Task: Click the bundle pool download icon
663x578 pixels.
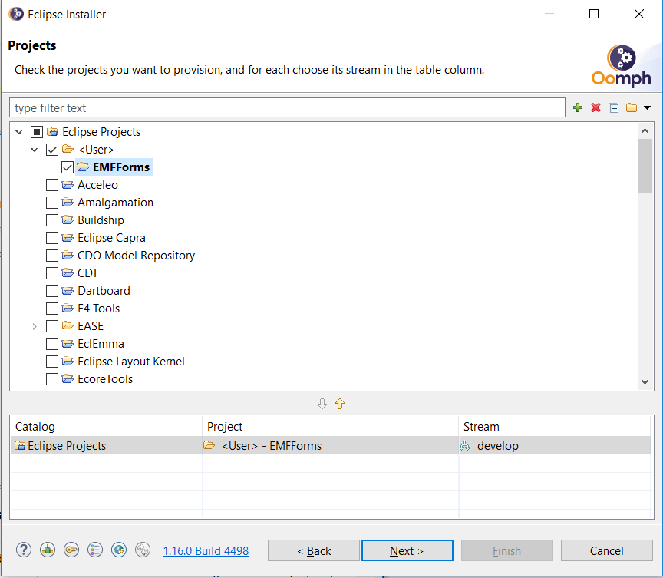Action: (x=48, y=550)
